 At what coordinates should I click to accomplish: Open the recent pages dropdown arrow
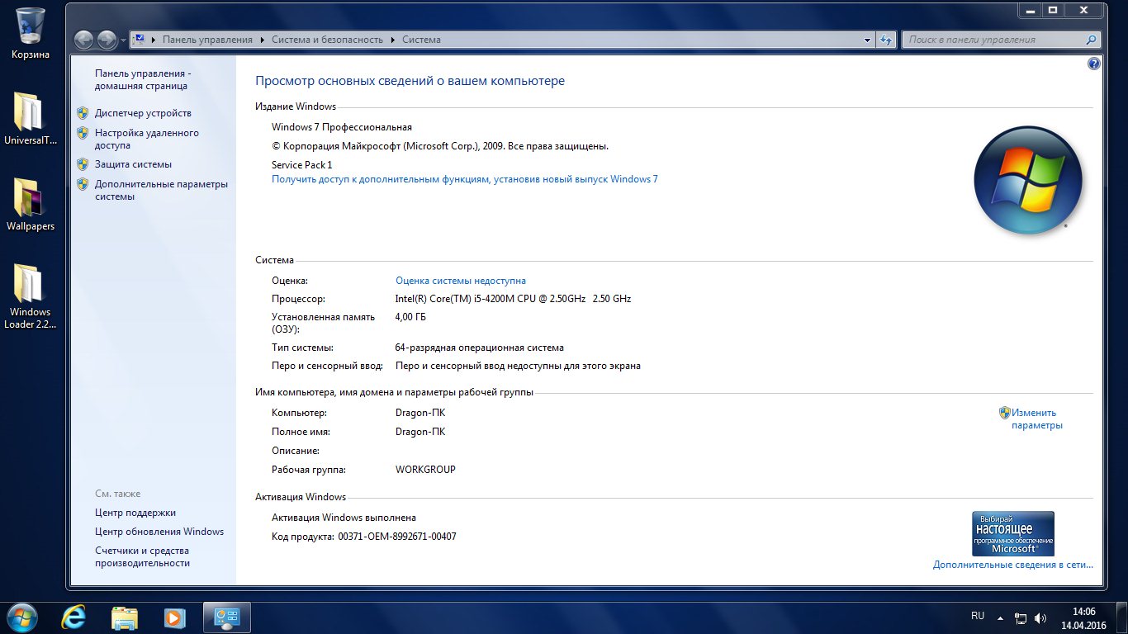click(x=123, y=40)
